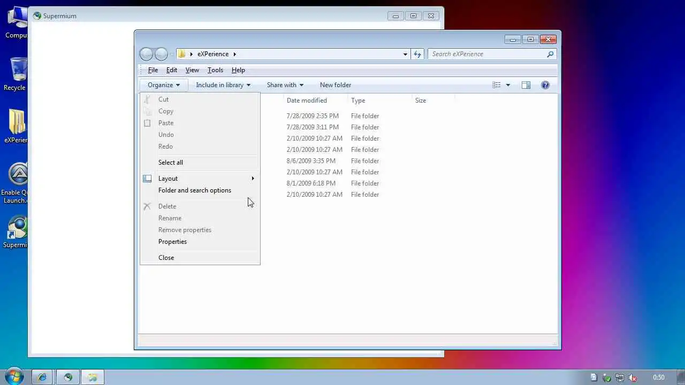685x385 pixels.
Task: Click the greyed Undo menu entry
Action: (200, 135)
